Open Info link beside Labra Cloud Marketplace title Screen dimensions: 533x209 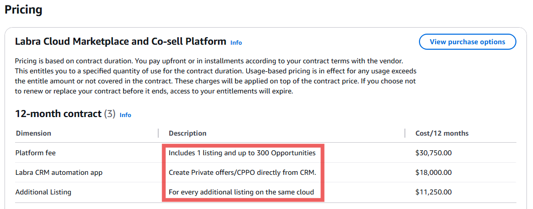click(x=236, y=43)
